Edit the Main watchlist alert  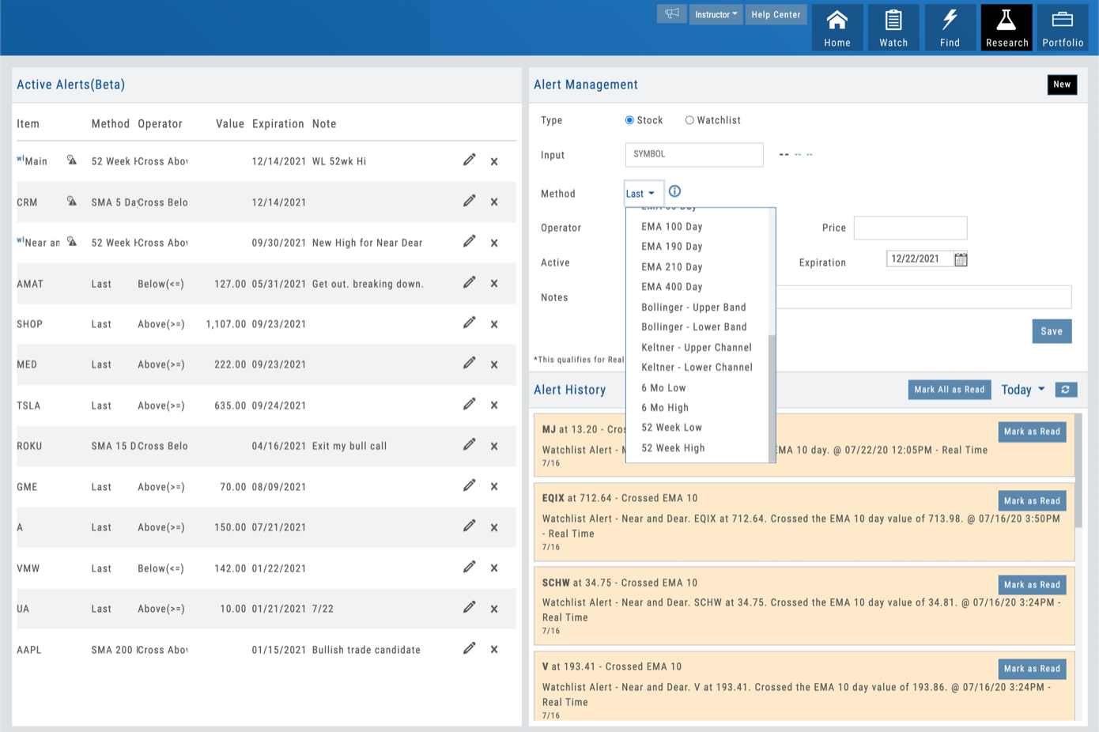[470, 160]
